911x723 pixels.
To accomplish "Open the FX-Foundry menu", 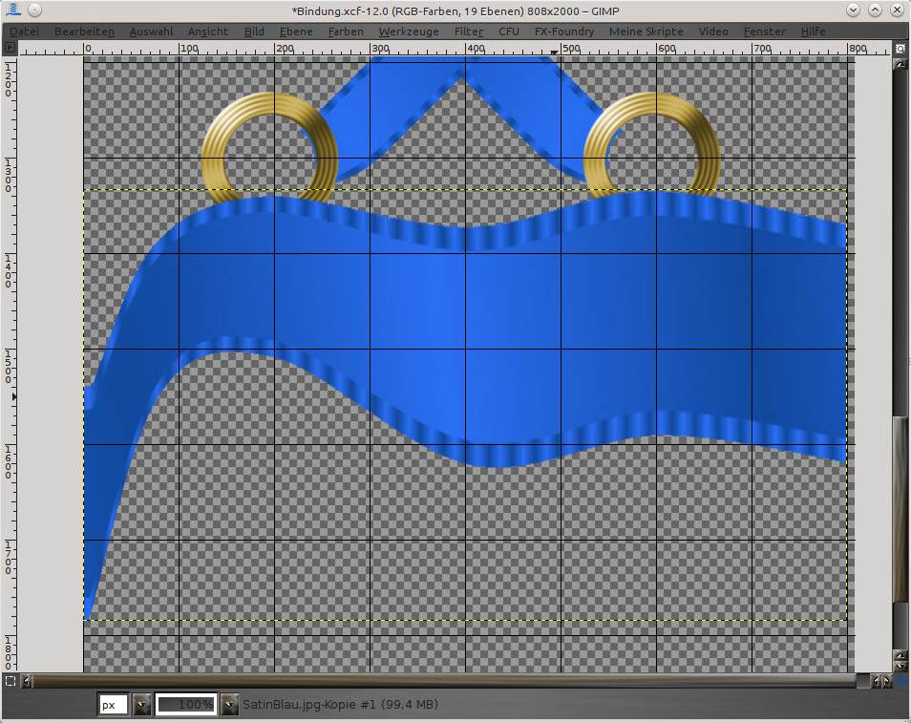I will 563,32.
